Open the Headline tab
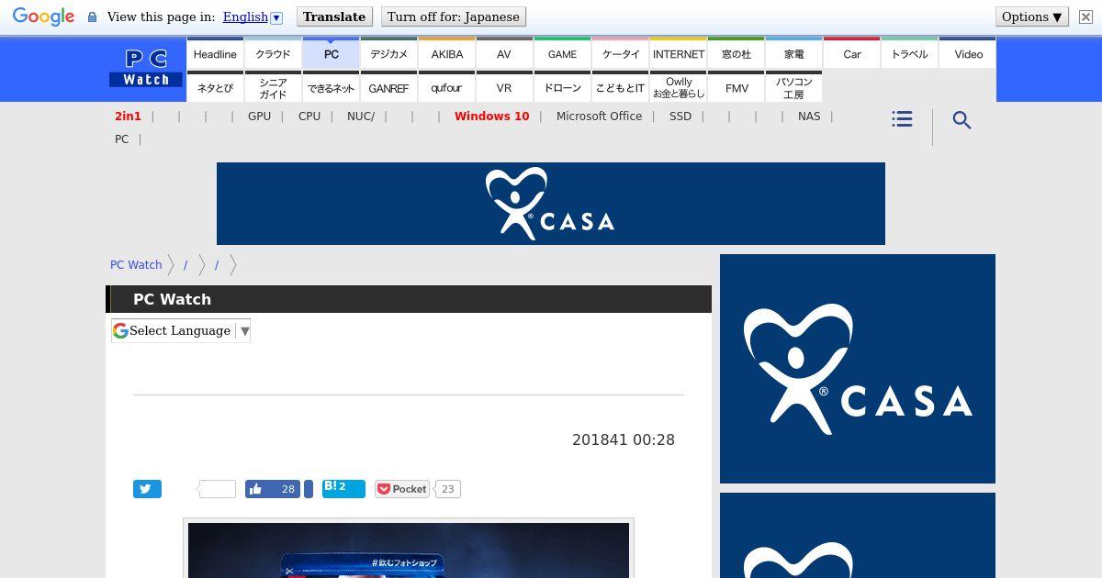This screenshot has width=1102, height=578. point(215,53)
